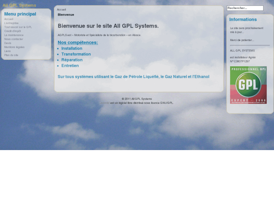Click the Réparation list item
Image resolution: width=274 pixels, height=205 pixels.
(x=72, y=60)
